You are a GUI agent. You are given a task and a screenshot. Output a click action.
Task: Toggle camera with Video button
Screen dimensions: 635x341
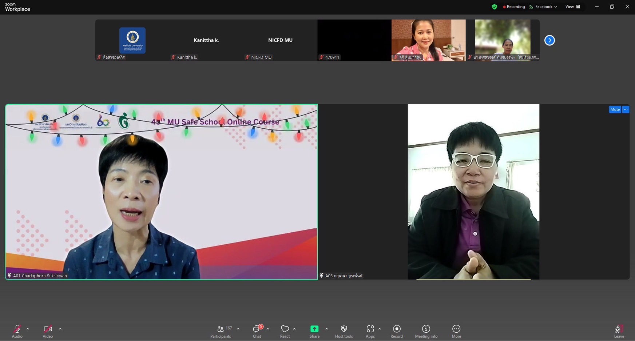(x=48, y=331)
